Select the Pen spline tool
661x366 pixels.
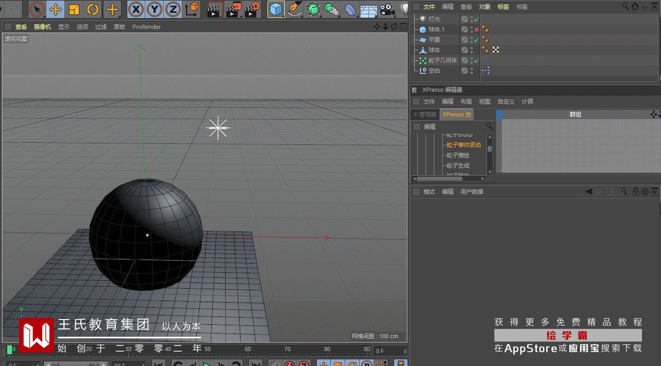tap(295, 9)
